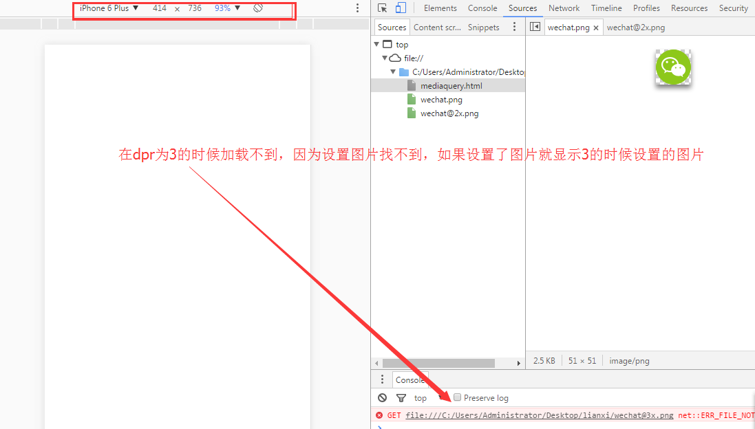Open the Timeline panel tab
Viewport: 755px width, 429px height.
(x=606, y=8)
